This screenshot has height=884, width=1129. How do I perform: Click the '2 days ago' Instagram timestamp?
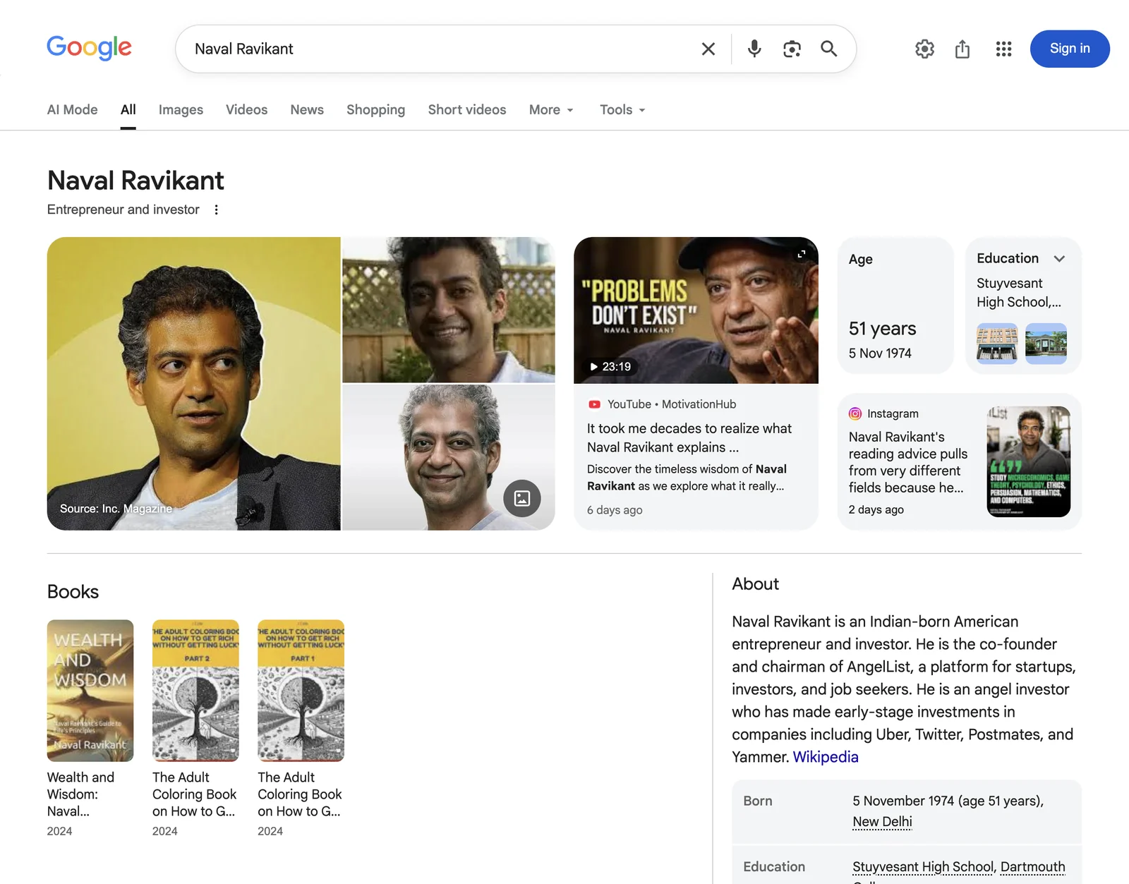[x=876, y=509]
